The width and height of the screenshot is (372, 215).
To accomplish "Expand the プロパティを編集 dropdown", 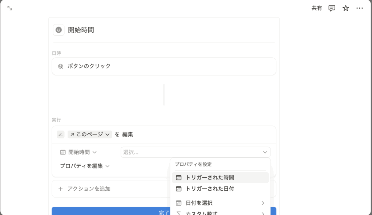I will coord(85,166).
